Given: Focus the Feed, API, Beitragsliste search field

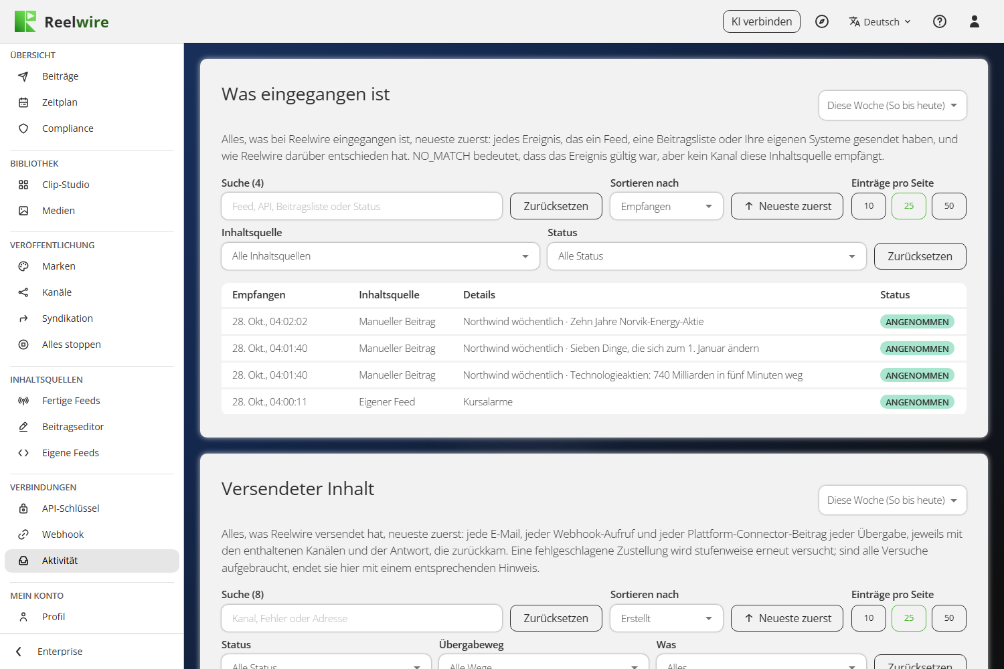Looking at the screenshot, I should (362, 206).
